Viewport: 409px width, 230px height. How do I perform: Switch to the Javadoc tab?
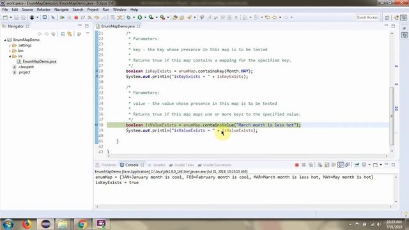157,165
